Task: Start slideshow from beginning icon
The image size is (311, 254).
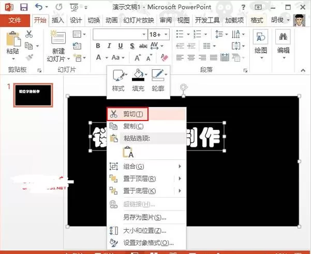Action: pyautogui.click(x=74, y=7)
